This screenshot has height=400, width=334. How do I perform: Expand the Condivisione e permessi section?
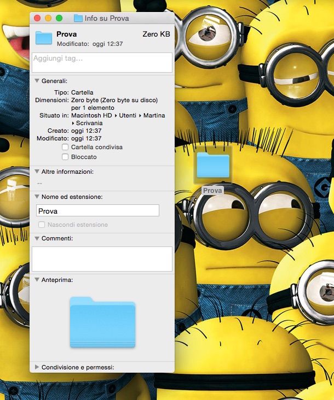pyautogui.click(x=37, y=367)
